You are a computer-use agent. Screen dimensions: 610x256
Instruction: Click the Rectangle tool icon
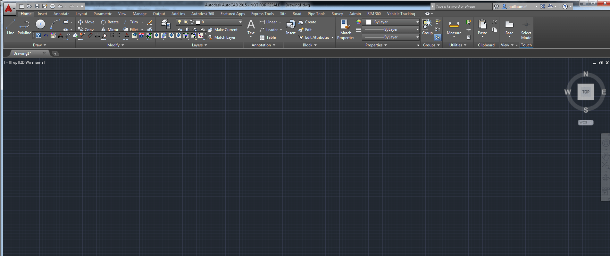(x=66, y=22)
